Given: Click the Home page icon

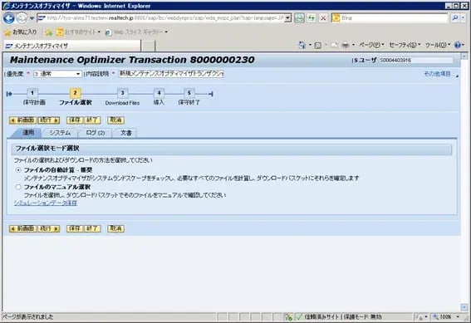Looking at the screenshot, I should pyautogui.click(x=302, y=45).
